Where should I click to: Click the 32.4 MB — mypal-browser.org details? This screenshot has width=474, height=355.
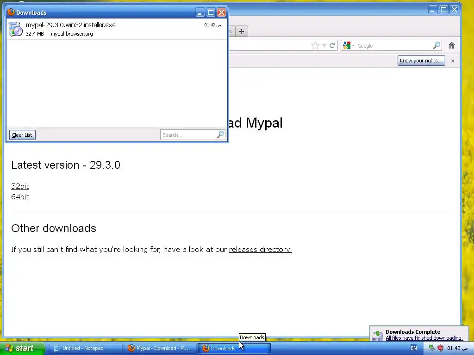pyautogui.click(x=59, y=34)
